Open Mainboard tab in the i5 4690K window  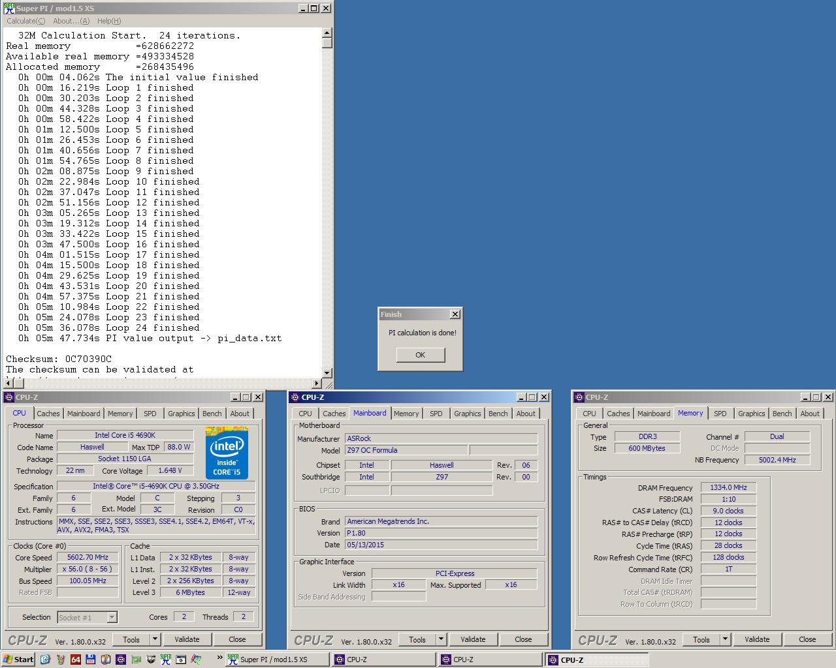[84, 414]
